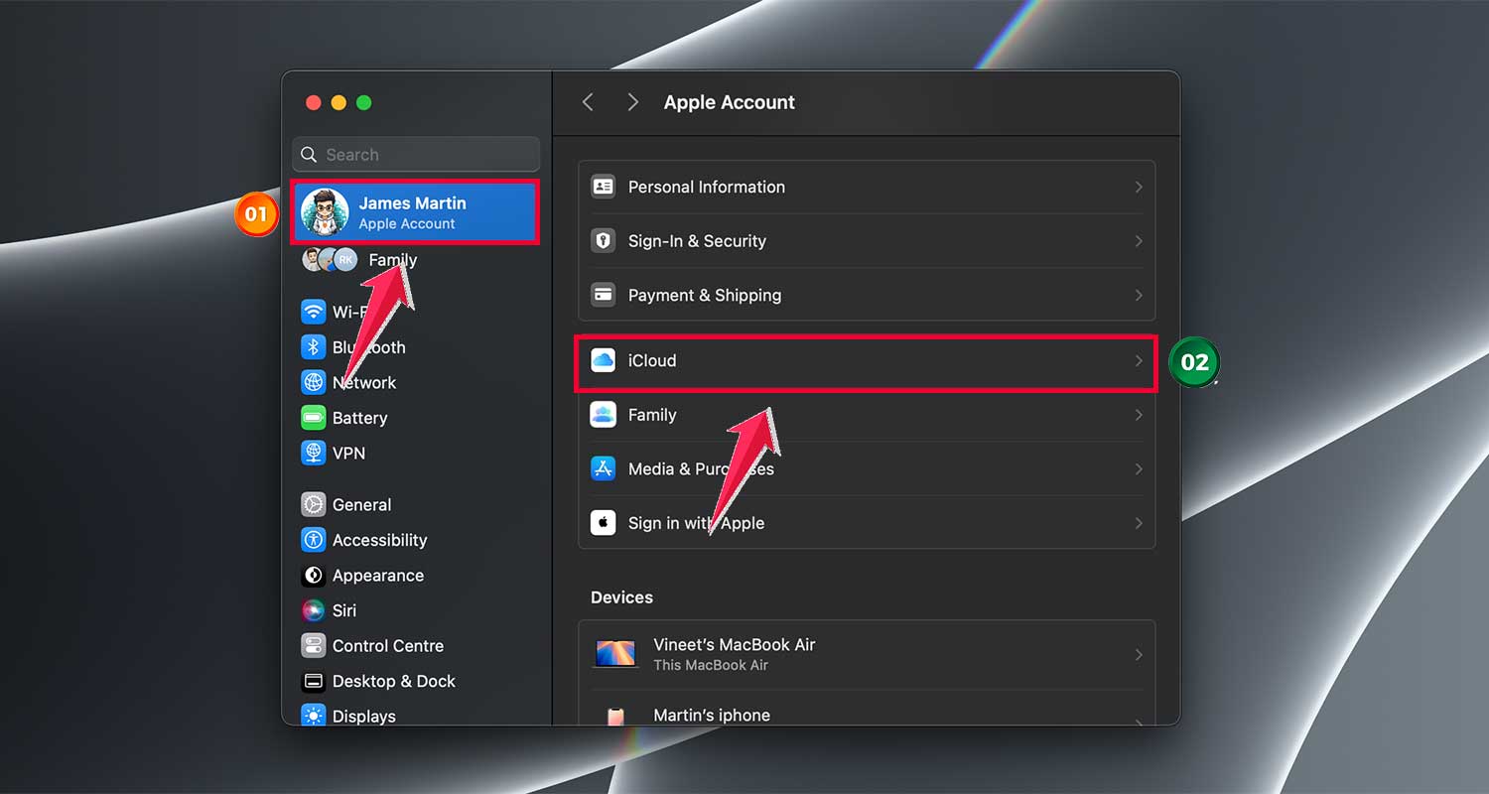The height and width of the screenshot is (794, 1489).
Task: Click the Payment & Shipping card icon
Action: [603, 295]
